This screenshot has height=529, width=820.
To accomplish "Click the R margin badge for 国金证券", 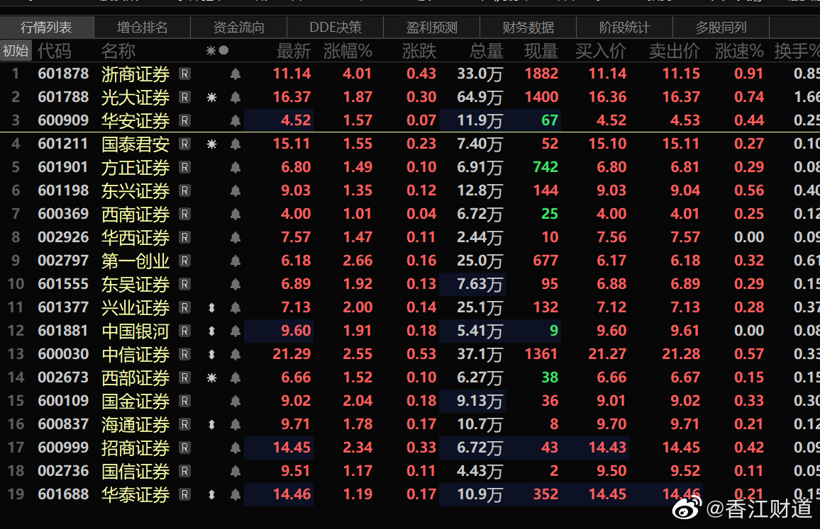I will (x=184, y=401).
